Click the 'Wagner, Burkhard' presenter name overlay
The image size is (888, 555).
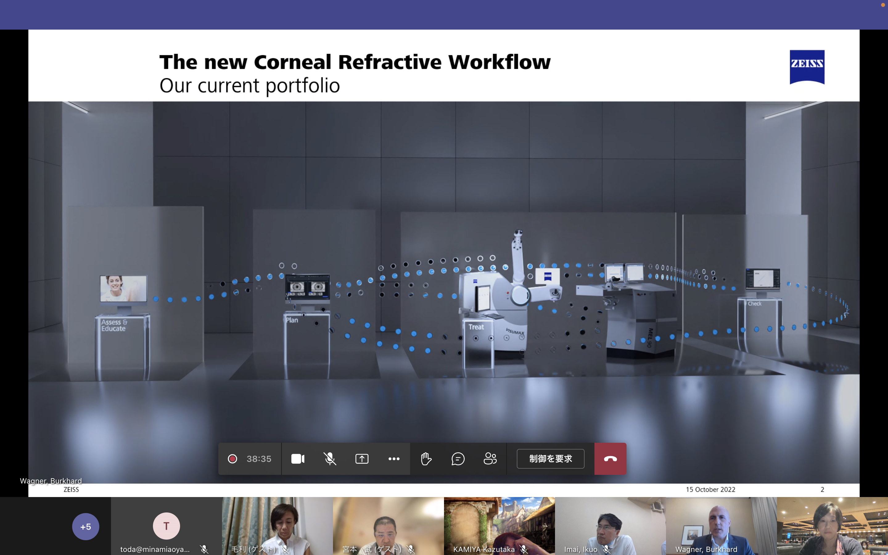pos(51,480)
